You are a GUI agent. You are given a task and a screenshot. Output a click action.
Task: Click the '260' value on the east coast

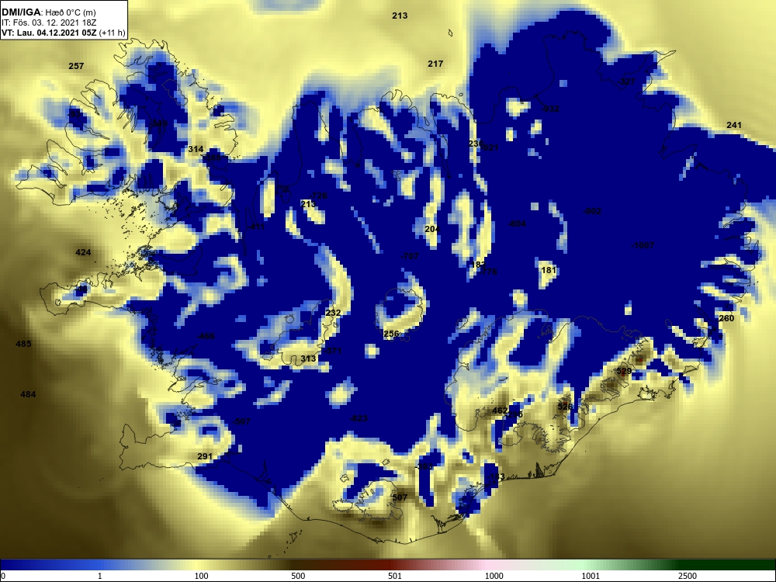[726, 318]
